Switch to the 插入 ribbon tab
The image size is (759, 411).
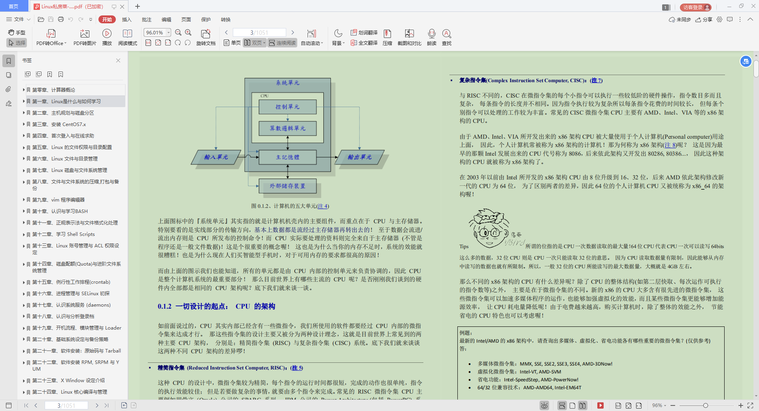tap(126, 19)
